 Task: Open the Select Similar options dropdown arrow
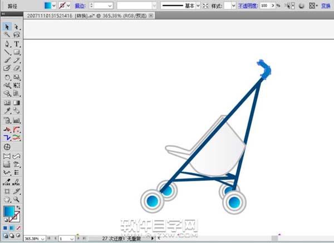tap(293, 6)
